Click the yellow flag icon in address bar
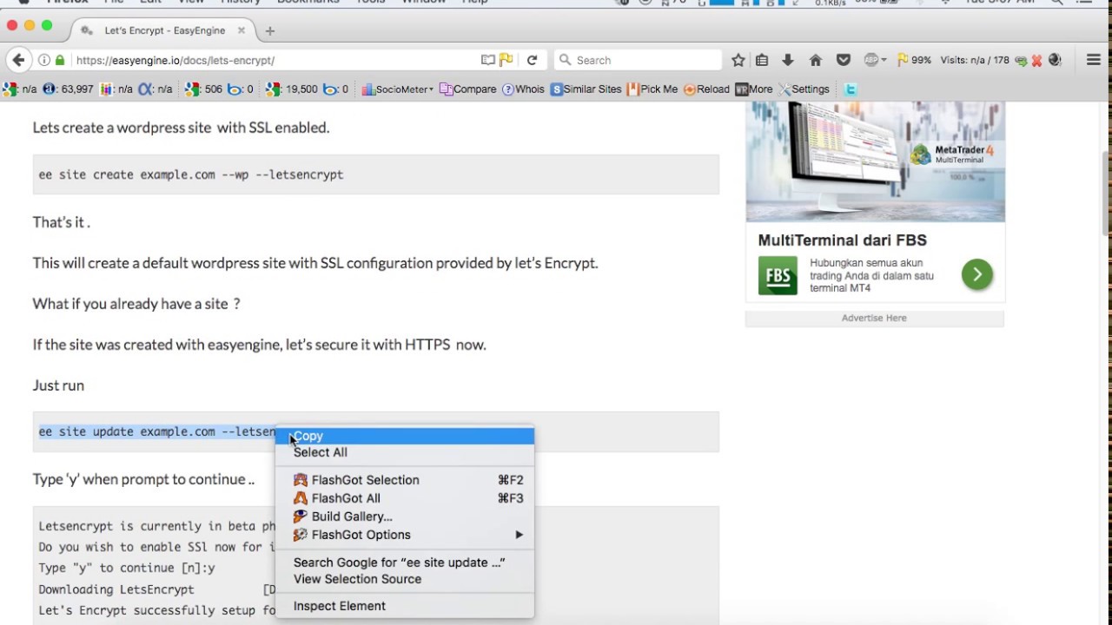This screenshot has height=625, width=1112. tap(506, 60)
